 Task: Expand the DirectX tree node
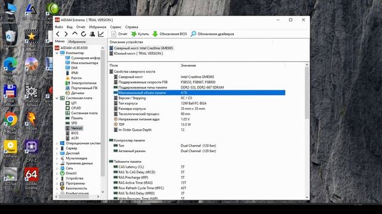pyautogui.click(x=57, y=173)
